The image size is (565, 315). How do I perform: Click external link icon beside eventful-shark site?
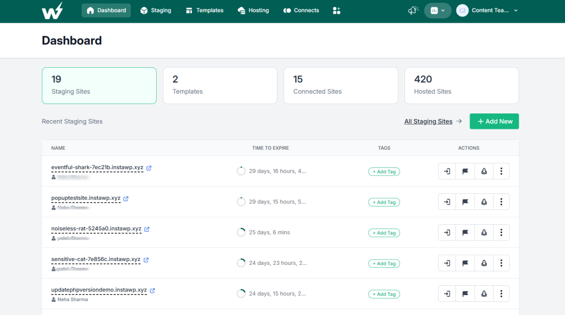point(149,168)
